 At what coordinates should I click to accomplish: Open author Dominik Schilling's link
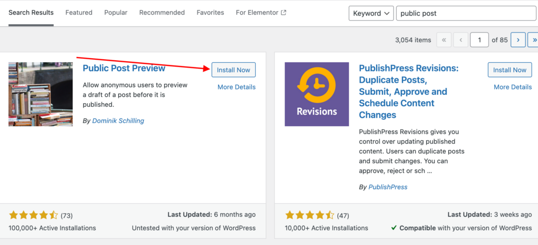(x=118, y=121)
